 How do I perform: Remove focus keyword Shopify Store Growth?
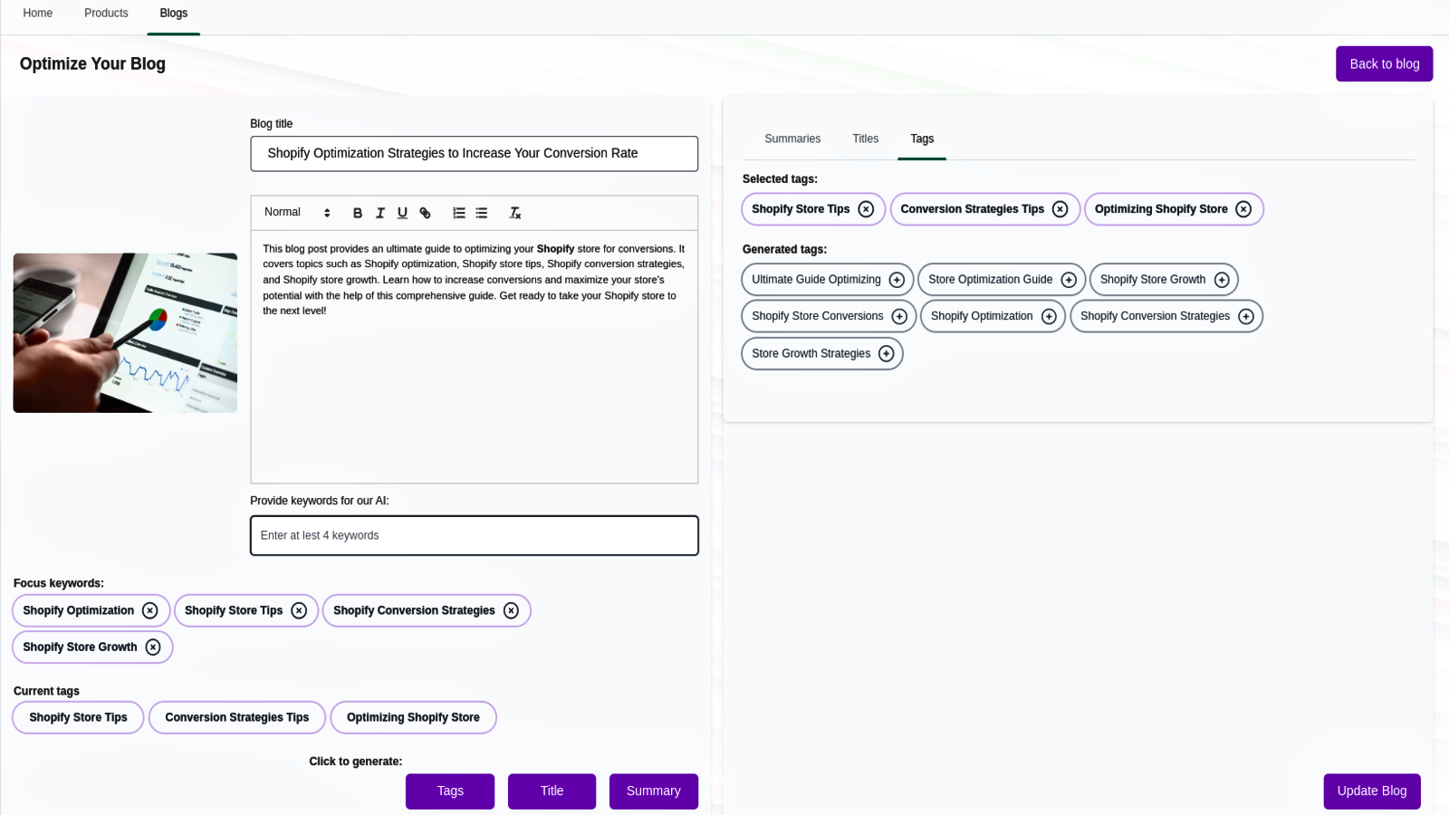(153, 647)
